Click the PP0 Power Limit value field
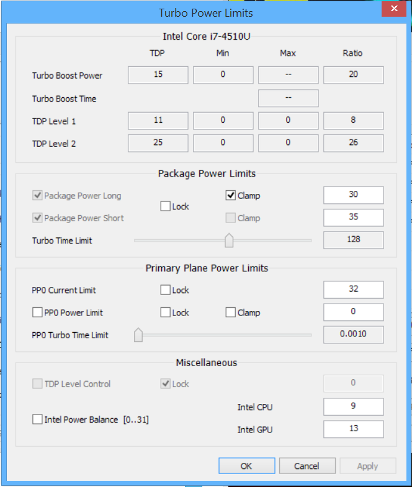Viewport: 412px width, 487px height. pyautogui.click(x=354, y=312)
